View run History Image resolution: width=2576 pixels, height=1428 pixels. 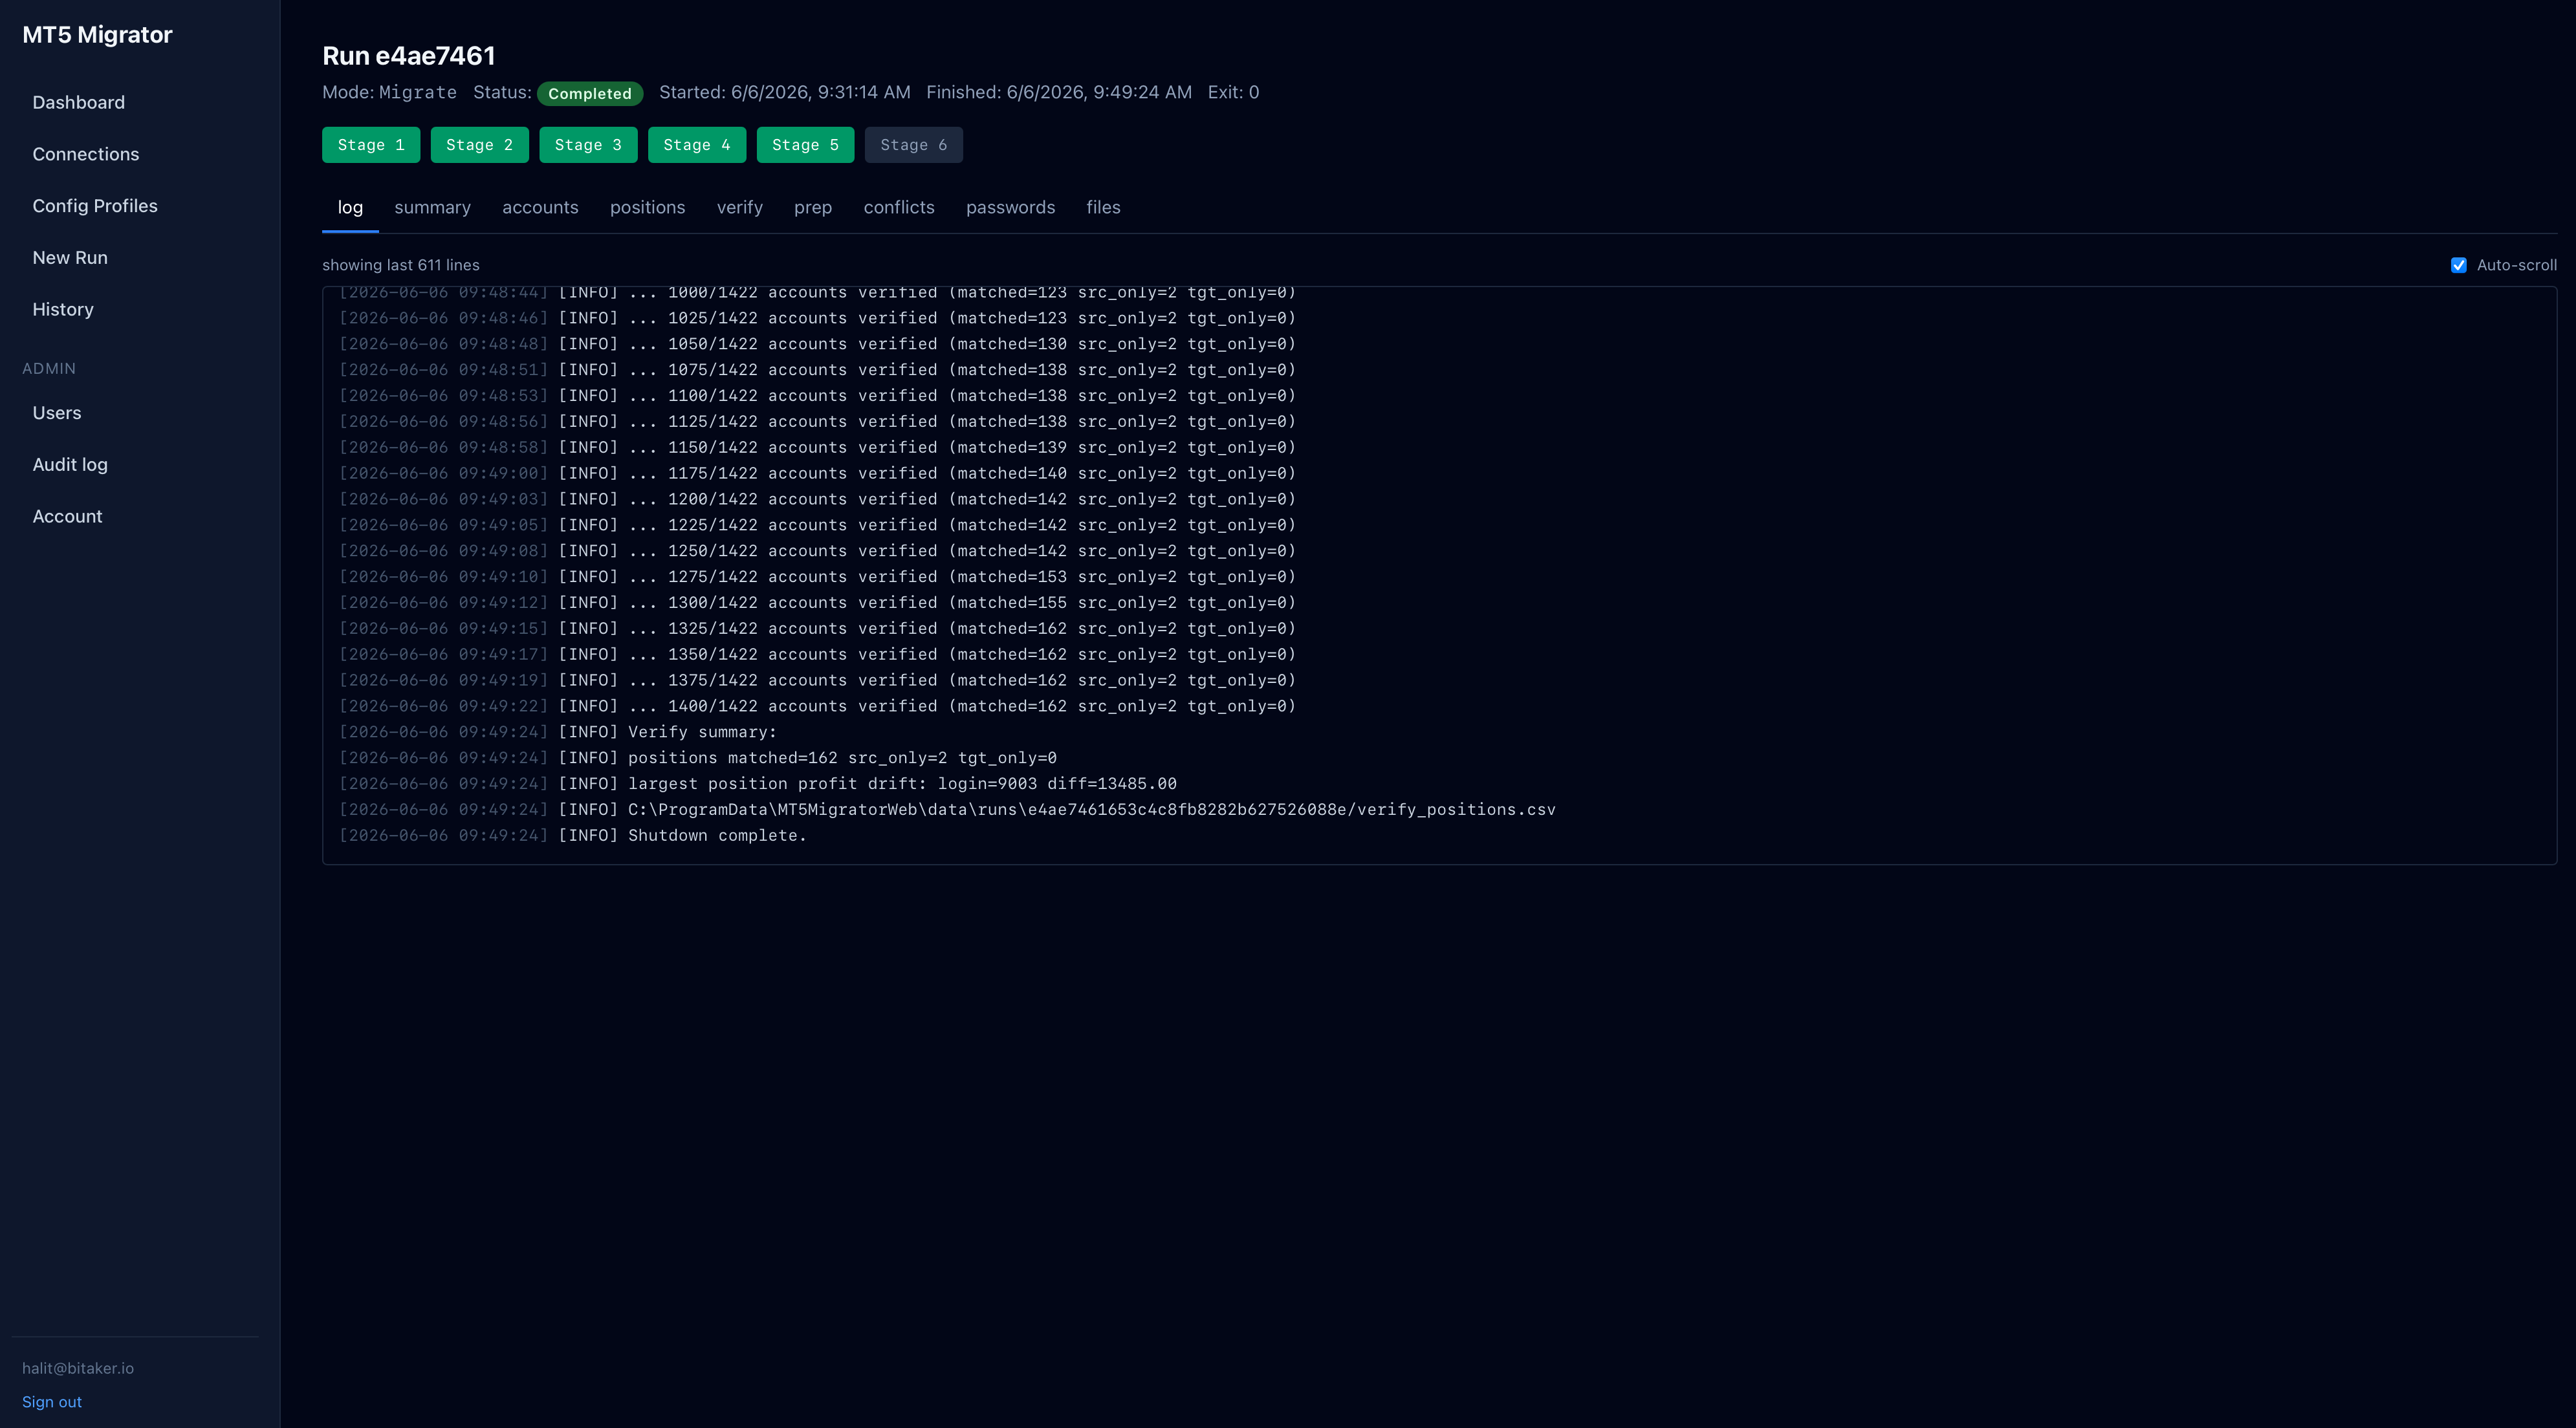(x=63, y=309)
